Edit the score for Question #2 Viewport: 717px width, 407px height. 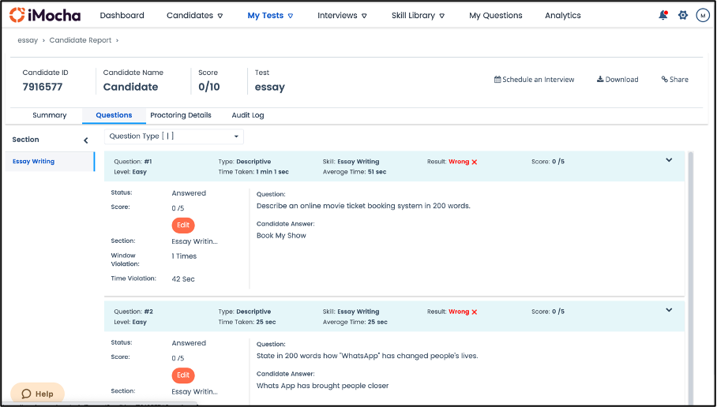(183, 375)
